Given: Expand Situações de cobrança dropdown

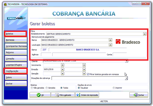Looking at the screenshot, I should tap(126, 78).
